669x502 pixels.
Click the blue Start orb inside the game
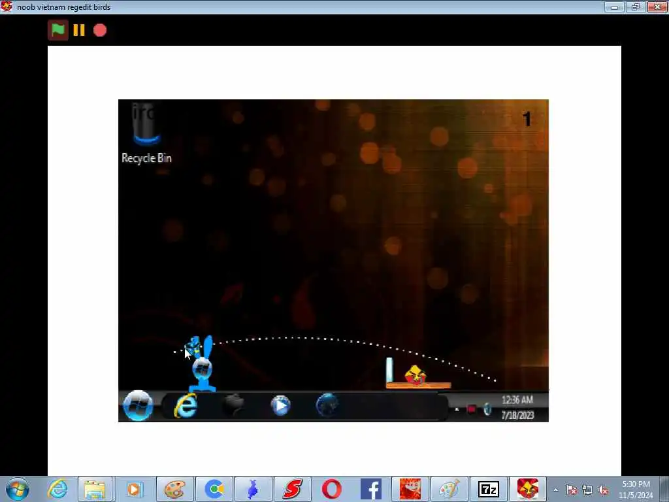coord(138,405)
